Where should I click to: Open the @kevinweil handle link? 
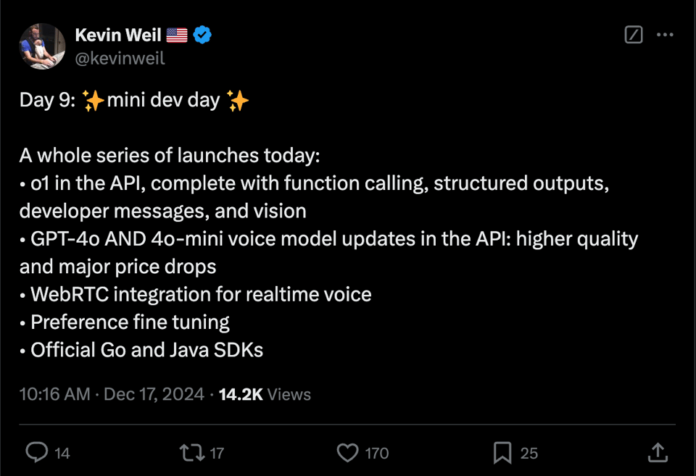coord(120,58)
